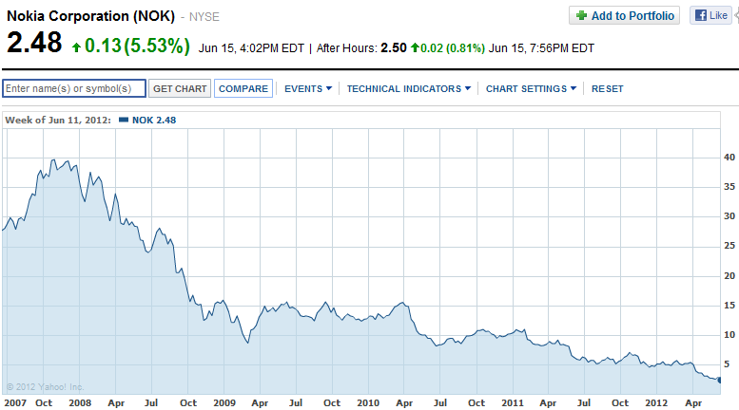Click the 15 y-axis price label
This screenshot has height=410, width=739.
tap(729, 306)
